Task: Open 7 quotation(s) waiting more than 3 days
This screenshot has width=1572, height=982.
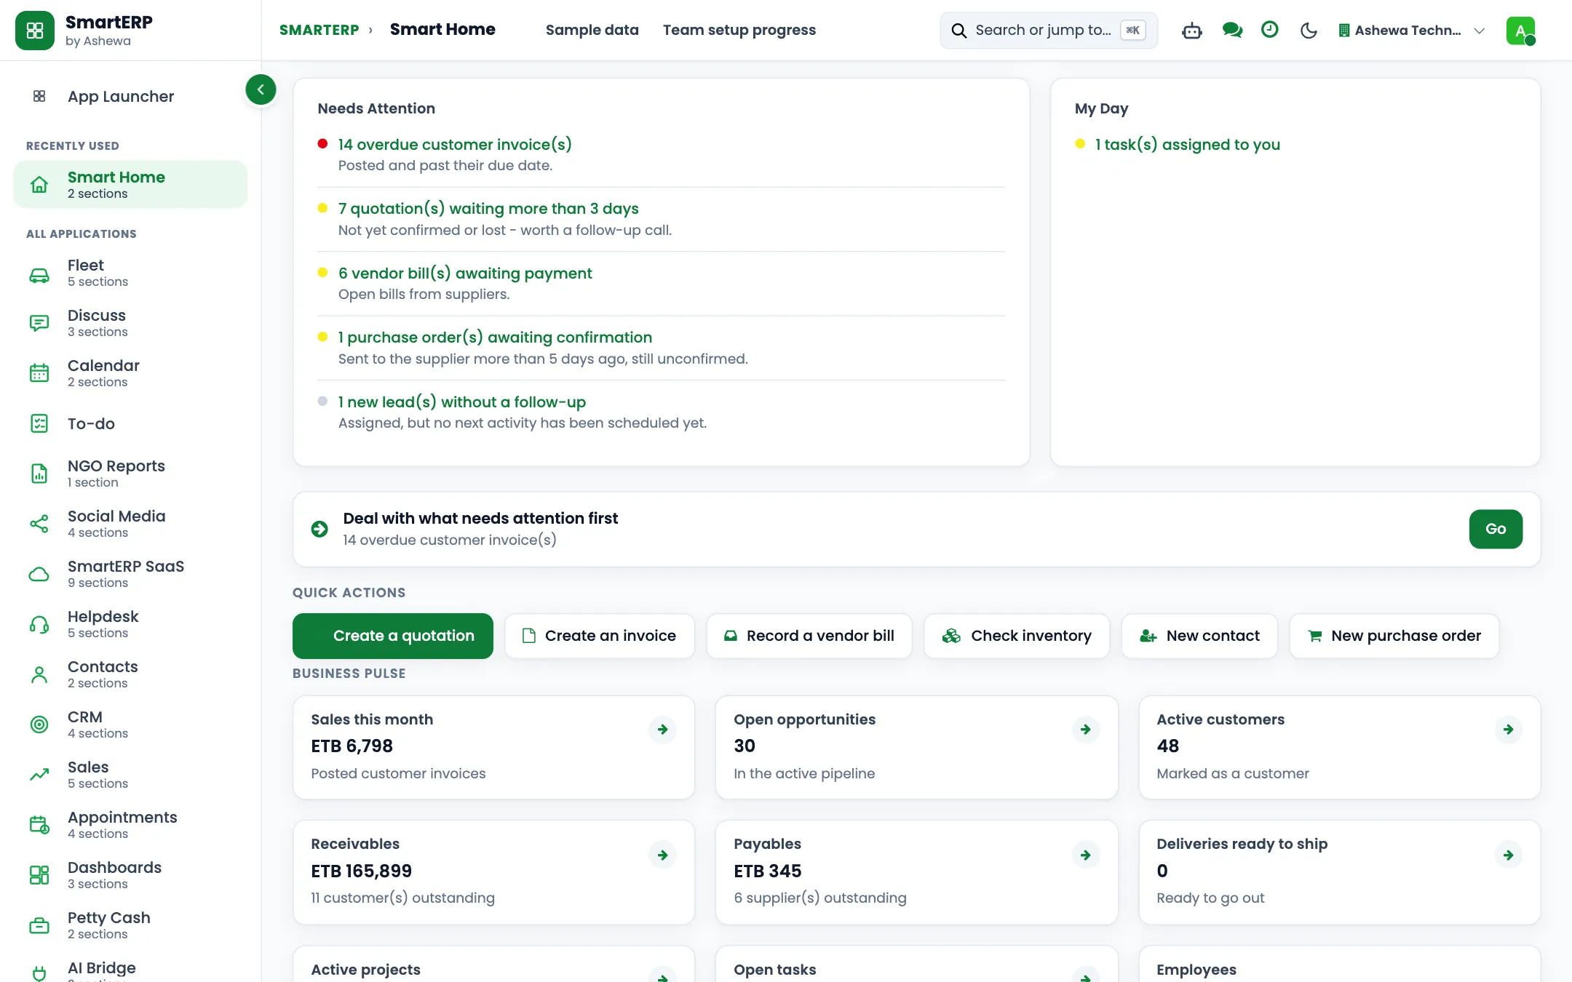Action: [488, 209]
